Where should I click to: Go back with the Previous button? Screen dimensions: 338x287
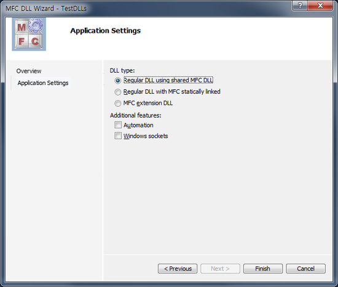pyautogui.click(x=178, y=269)
